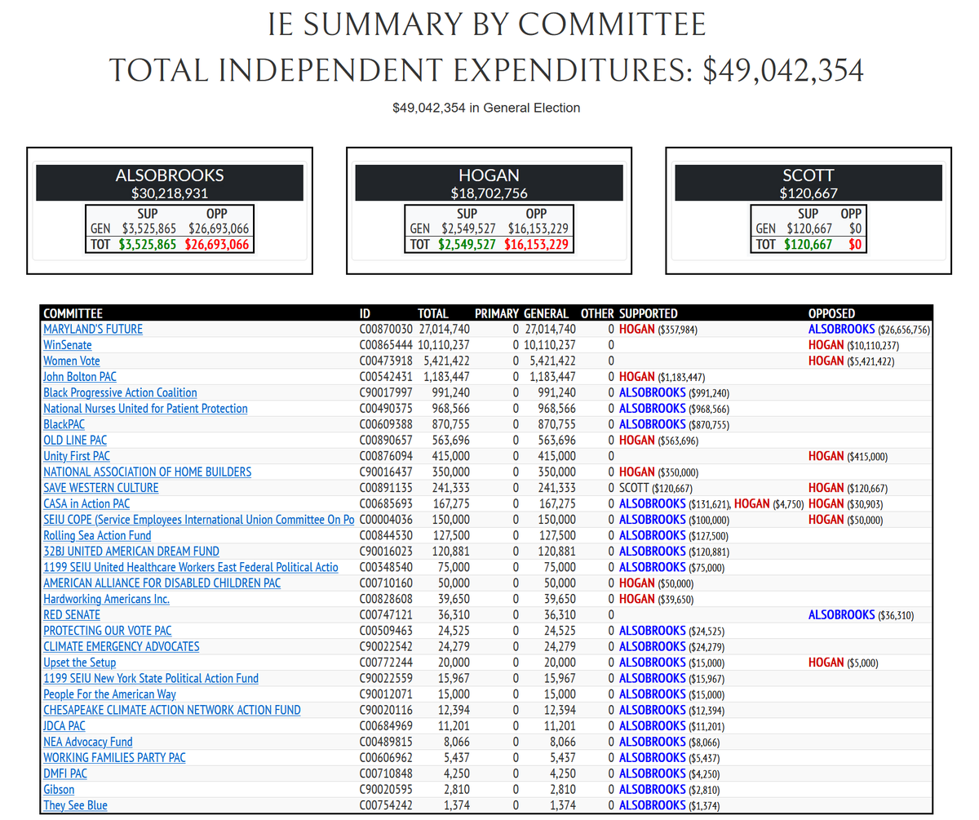Click the SCOTT $120,667 candidate card header

tap(808, 184)
